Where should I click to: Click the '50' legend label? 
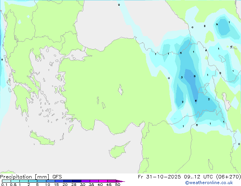117,184
